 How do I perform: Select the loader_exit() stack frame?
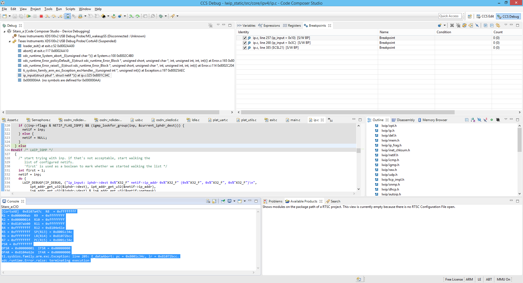tap(49, 46)
